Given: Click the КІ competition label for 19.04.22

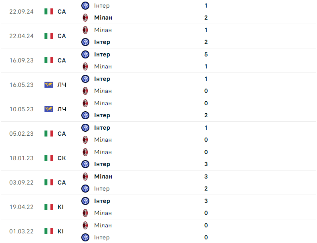Looking at the screenshot, I should coord(61,207).
